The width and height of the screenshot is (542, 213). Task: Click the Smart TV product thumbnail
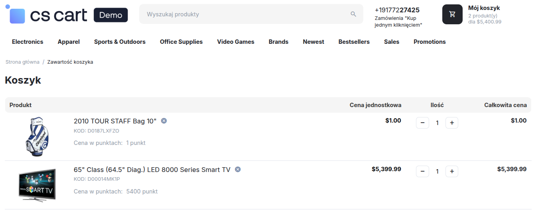pyautogui.click(x=37, y=185)
